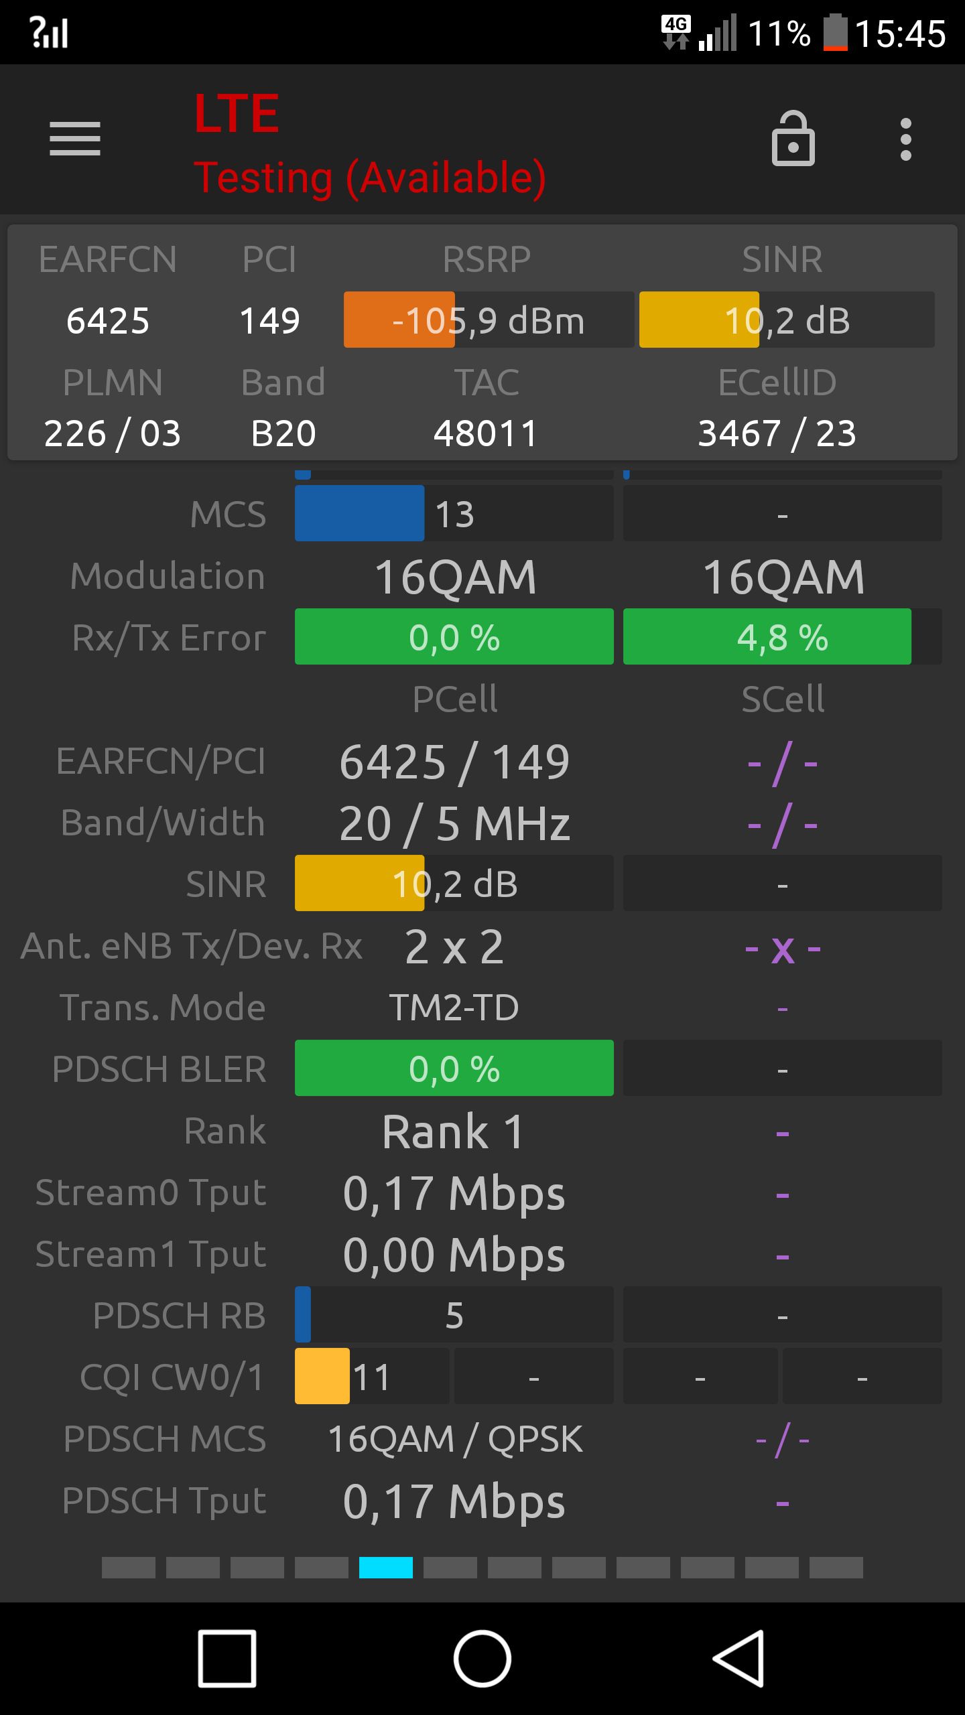Tap the MCS 13 blue bar
Viewport: 965px width, 1715px height.
[454, 513]
